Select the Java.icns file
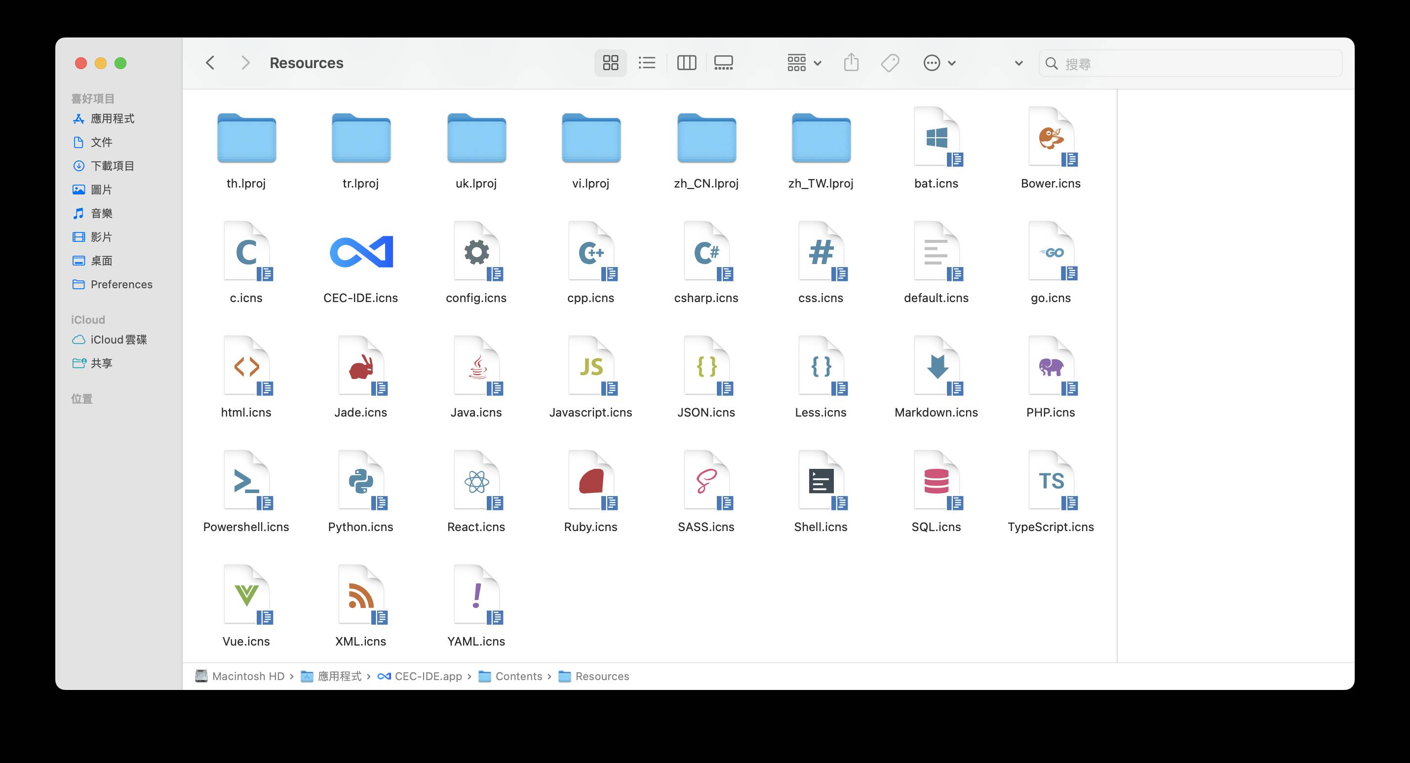This screenshot has width=1410, height=763. [476, 366]
